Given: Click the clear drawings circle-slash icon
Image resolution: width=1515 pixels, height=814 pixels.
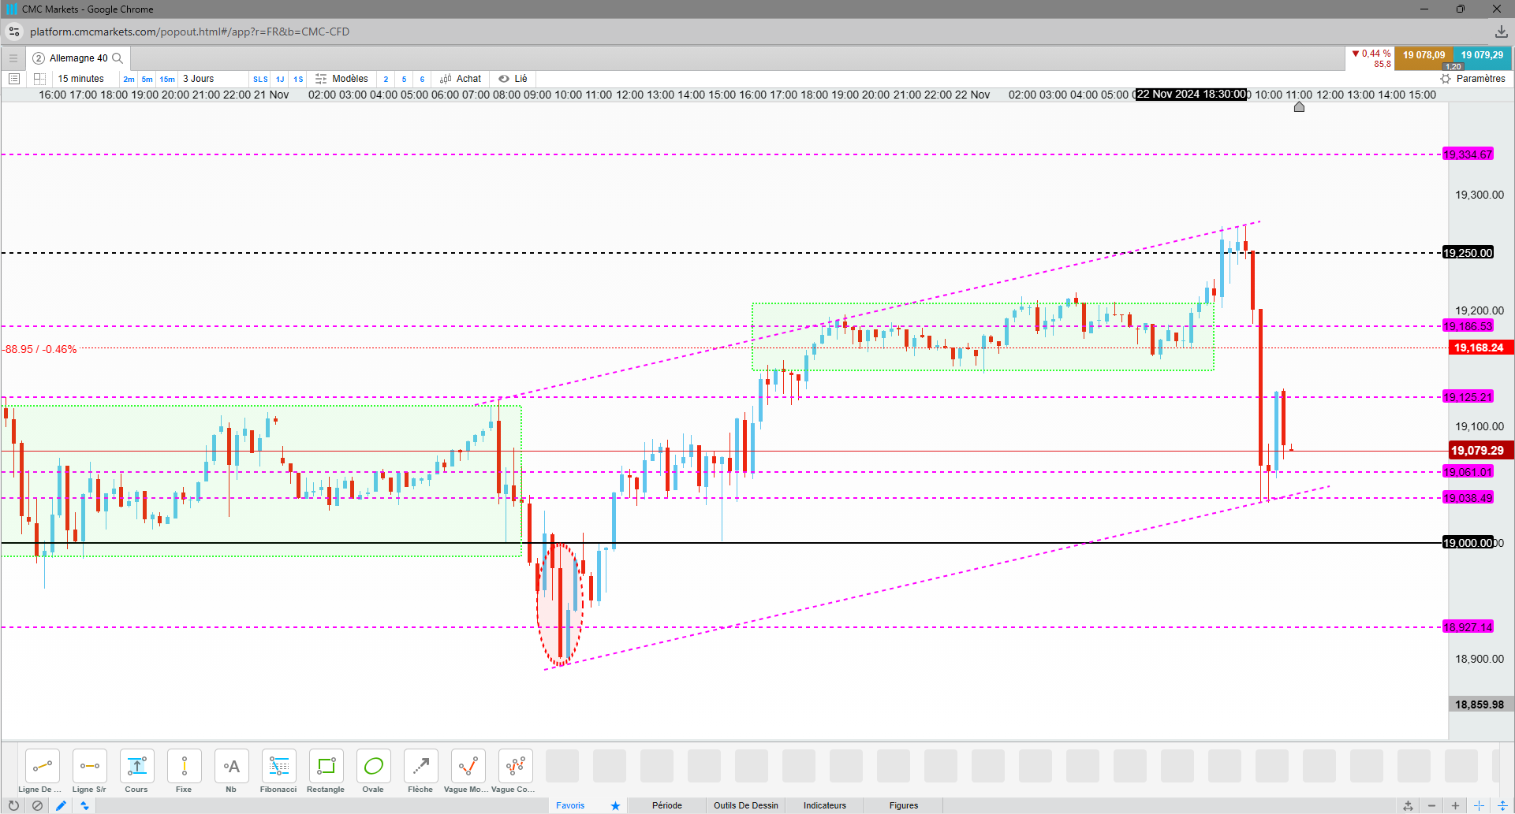Looking at the screenshot, I should (x=37, y=805).
